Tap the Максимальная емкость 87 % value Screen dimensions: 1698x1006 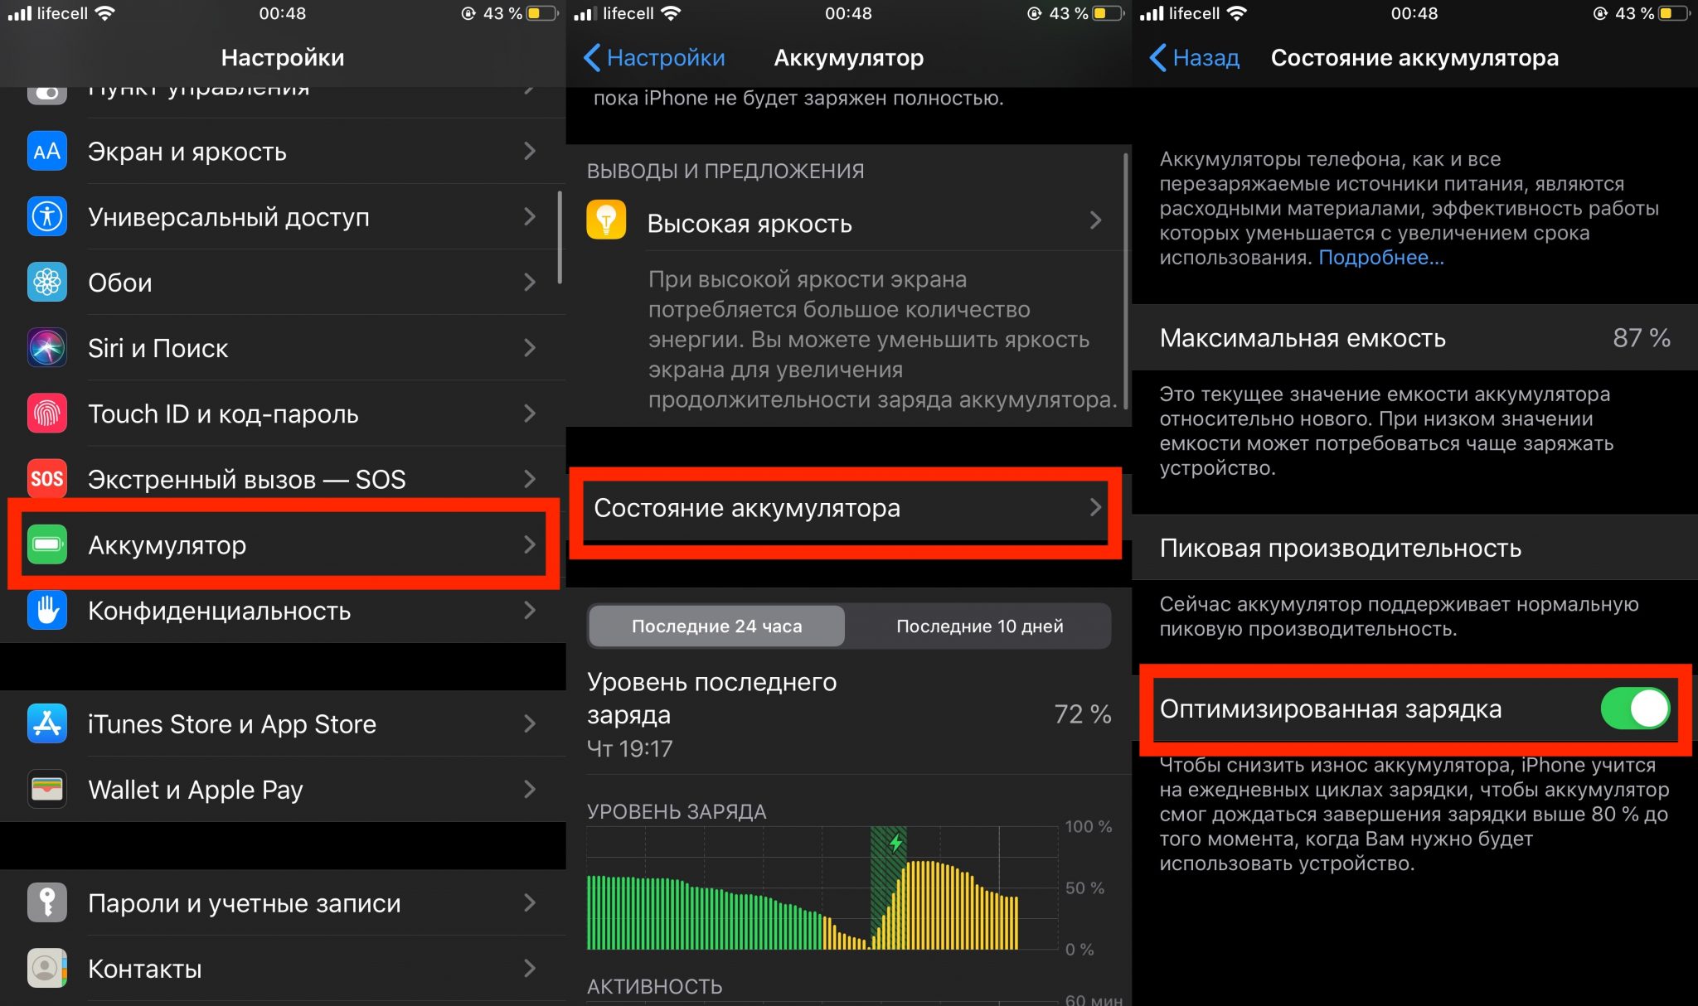pos(1641,337)
